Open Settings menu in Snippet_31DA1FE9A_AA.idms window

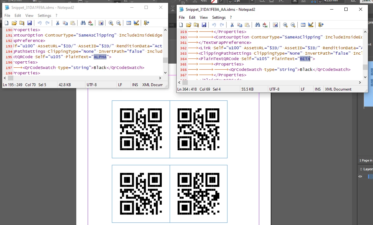tap(219, 17)
